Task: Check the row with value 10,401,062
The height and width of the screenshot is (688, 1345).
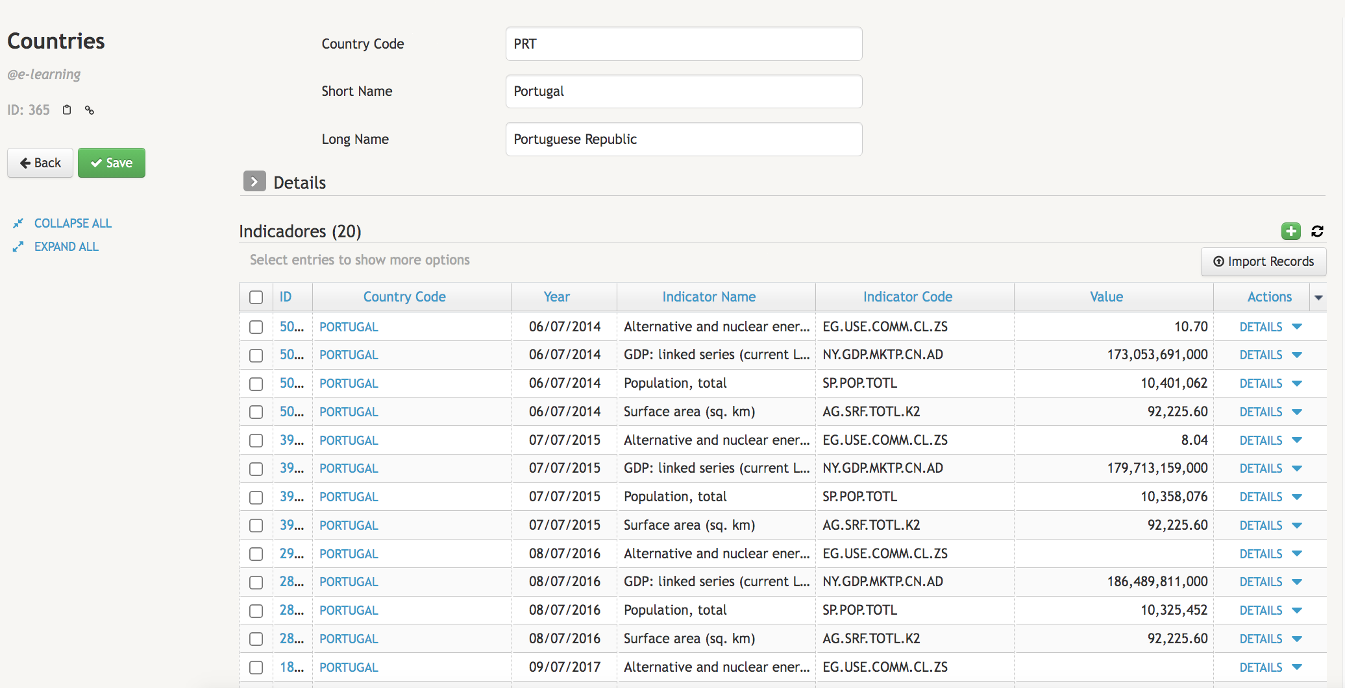Action: 256,384
